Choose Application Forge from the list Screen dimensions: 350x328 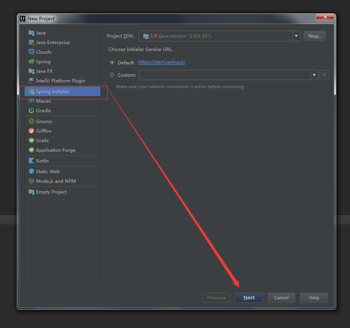tap(56, 150)
